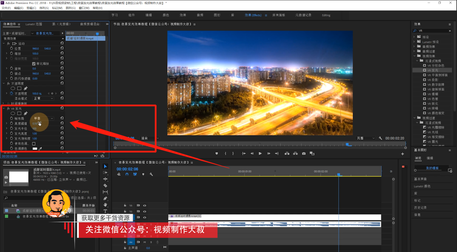
Task: Select the Selection tool arrow
Action: pos(105,166)
